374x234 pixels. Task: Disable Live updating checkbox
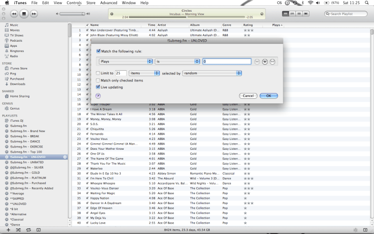[98, 87]
